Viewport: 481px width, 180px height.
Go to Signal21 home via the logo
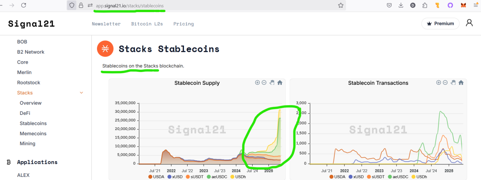click(31, 24)
